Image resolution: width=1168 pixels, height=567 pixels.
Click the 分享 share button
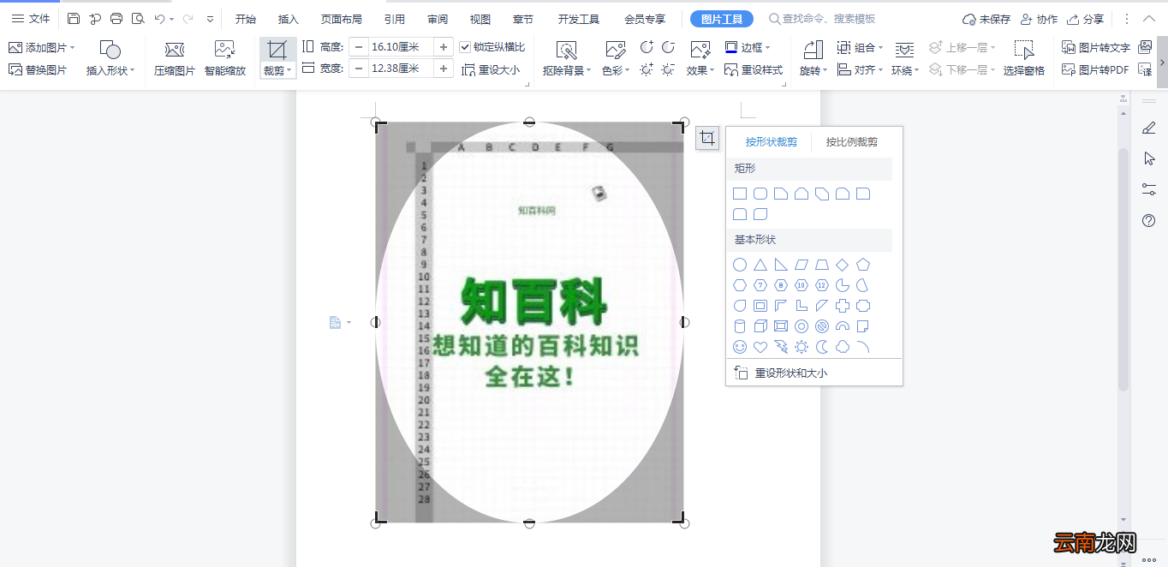(x=1086, y=19)
